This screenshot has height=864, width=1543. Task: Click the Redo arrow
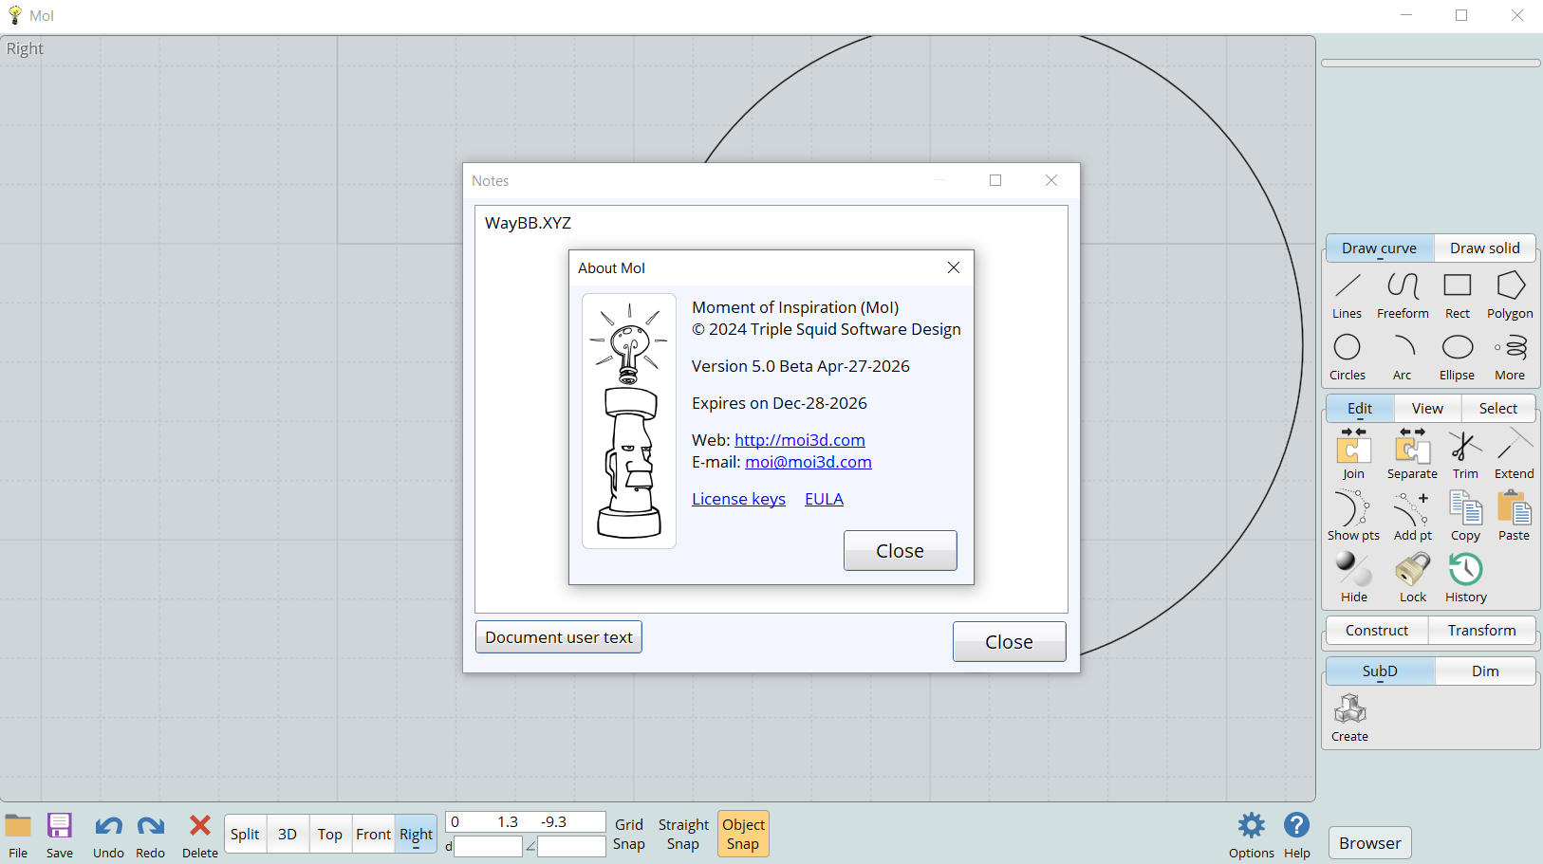click(x=150, y=835)
